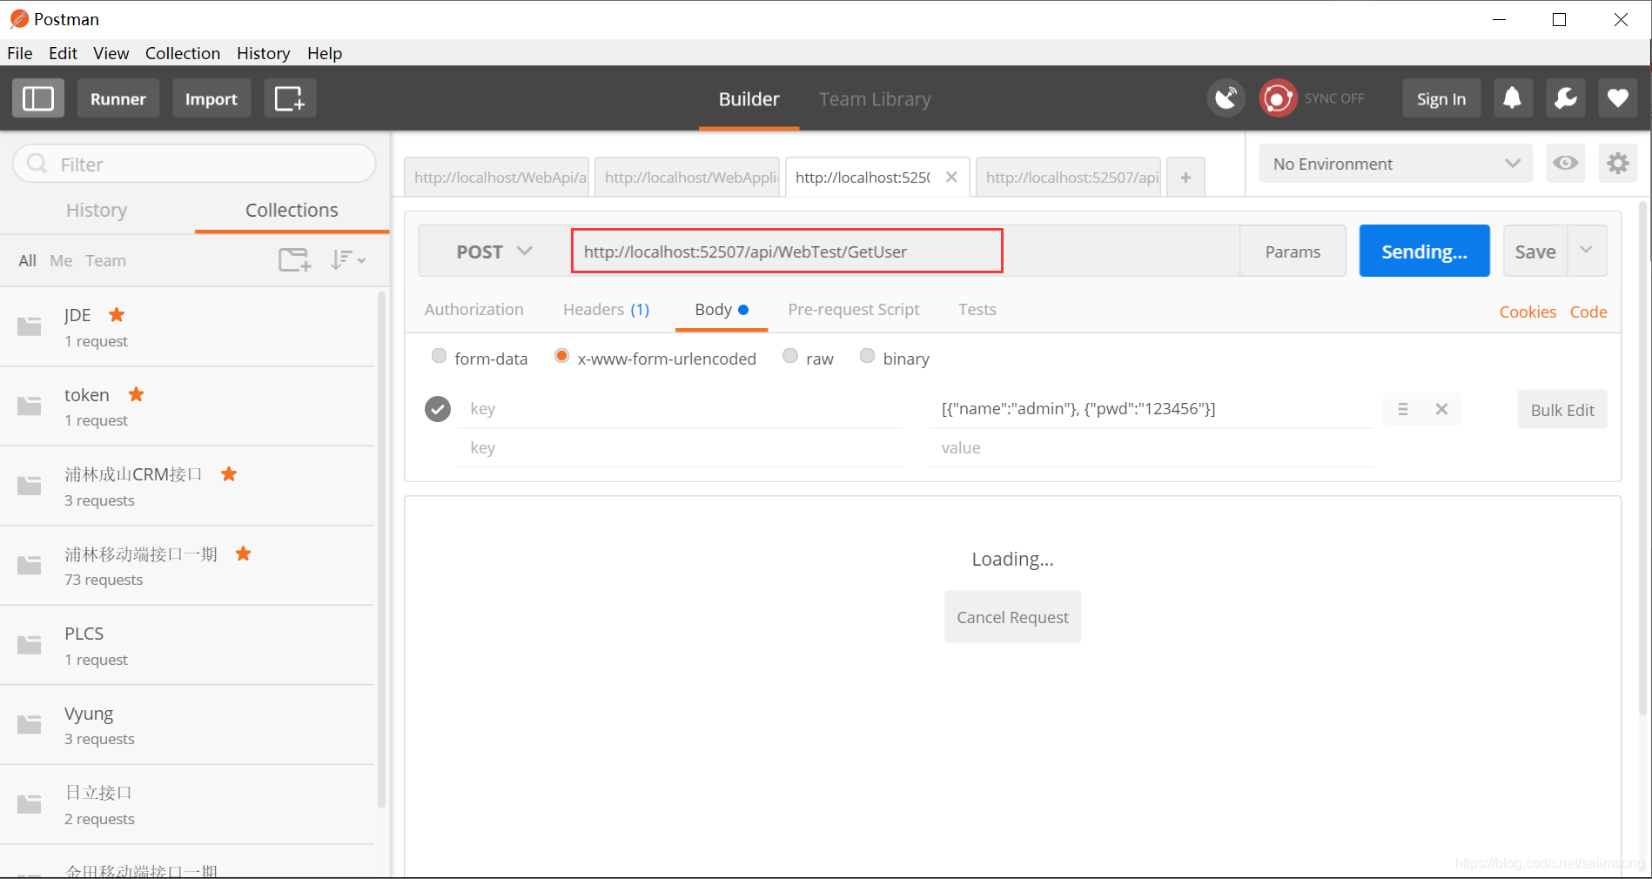1652x879 pixels.
Task: Switch to http://localhost/WebApi/a tab
Action: [497, 178]
